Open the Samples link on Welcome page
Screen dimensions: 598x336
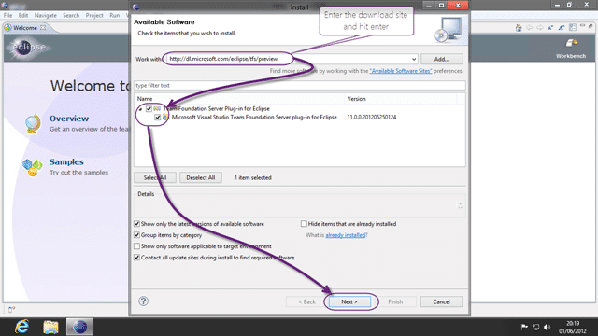[66, 161]
